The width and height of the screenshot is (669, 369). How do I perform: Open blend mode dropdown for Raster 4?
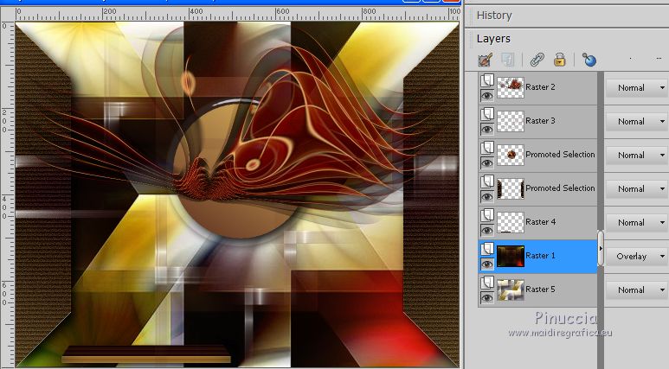[637, 222]
